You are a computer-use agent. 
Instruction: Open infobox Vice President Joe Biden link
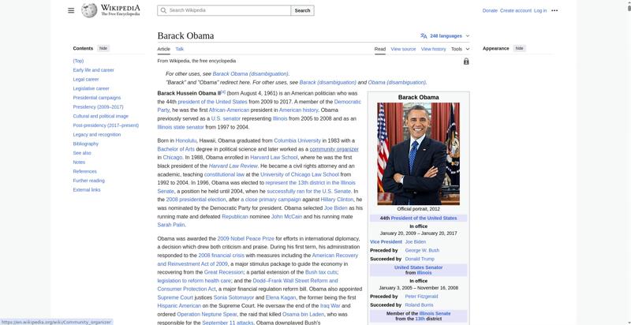point(416,241)
